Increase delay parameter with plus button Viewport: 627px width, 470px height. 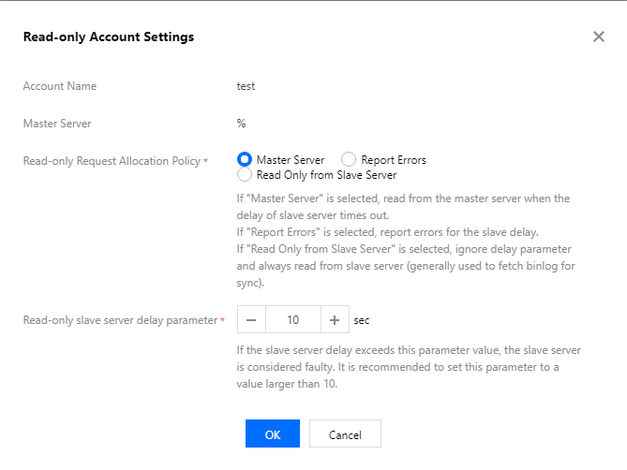click(x=335, y=320)
